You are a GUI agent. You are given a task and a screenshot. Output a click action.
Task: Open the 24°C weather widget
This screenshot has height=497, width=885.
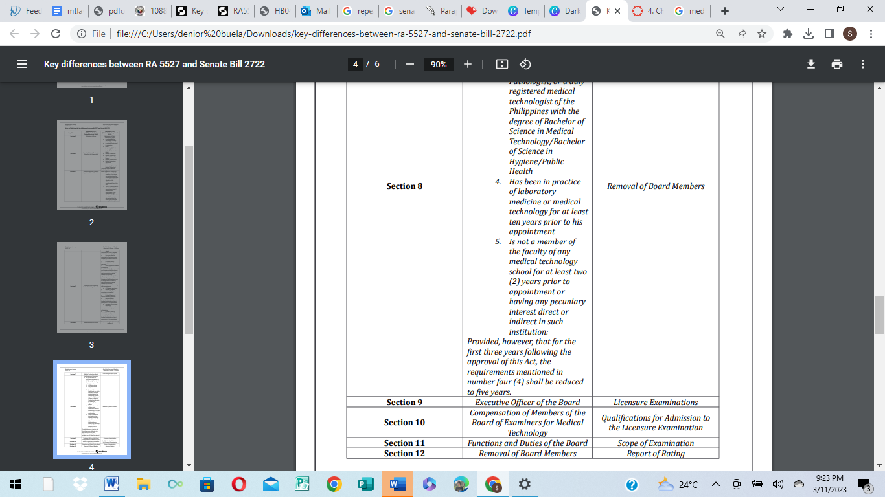click(x=678, y=484)
